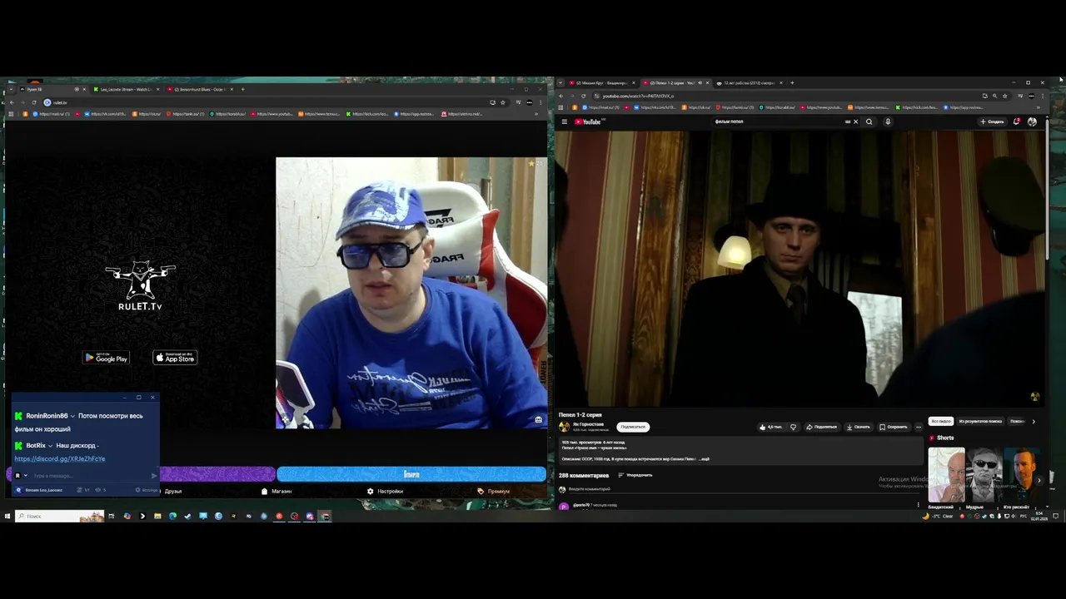Screen dimensions: 1066x599
Task: Clear the YouTube search box with X
Action: (855, 121)
